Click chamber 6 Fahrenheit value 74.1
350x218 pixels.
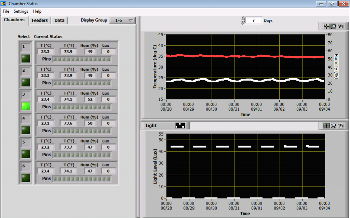(68, 171)
